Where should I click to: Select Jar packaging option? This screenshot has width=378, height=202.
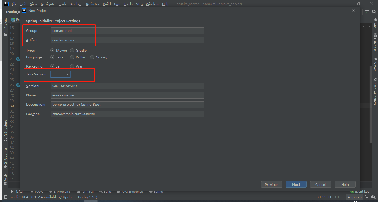tap(52, 66)
